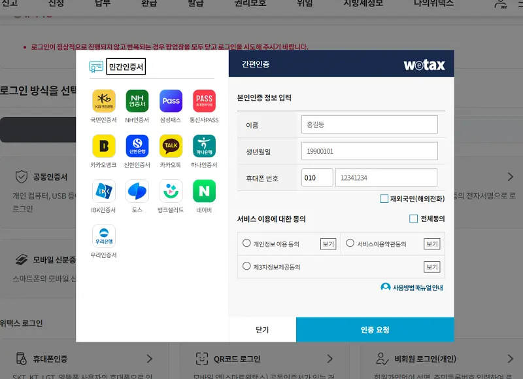The height and width of the screenshot is (379, 523).
Task: Click the 비회원 로그인(개인) person icon
Action: (x=382, y=359)
